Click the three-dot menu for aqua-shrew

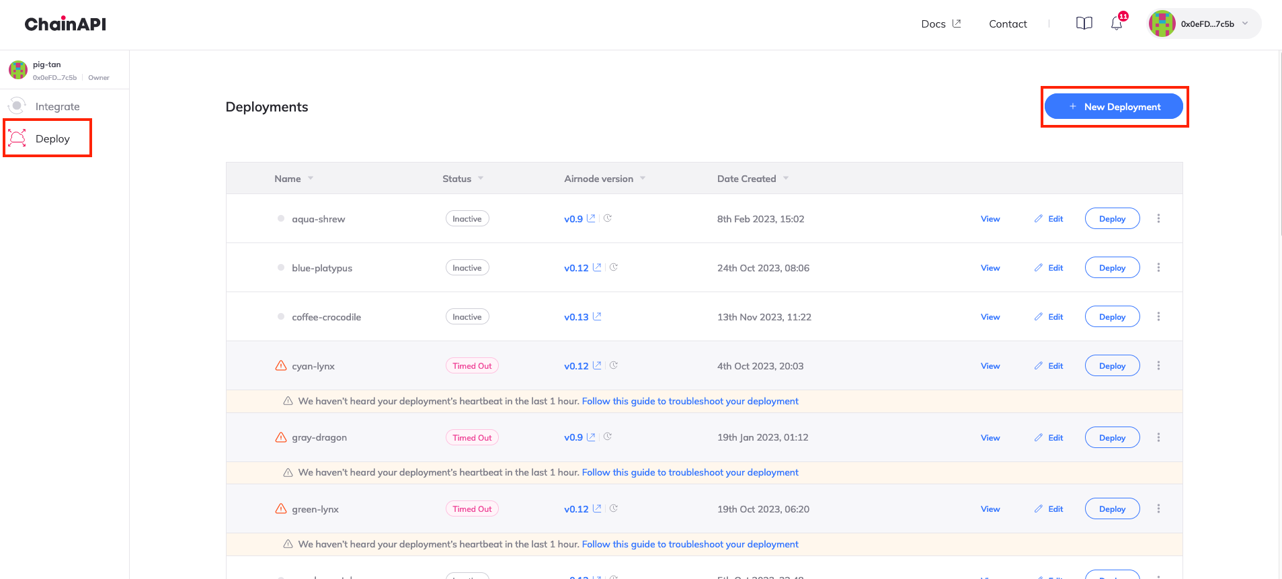click(x=1158, y=218)
